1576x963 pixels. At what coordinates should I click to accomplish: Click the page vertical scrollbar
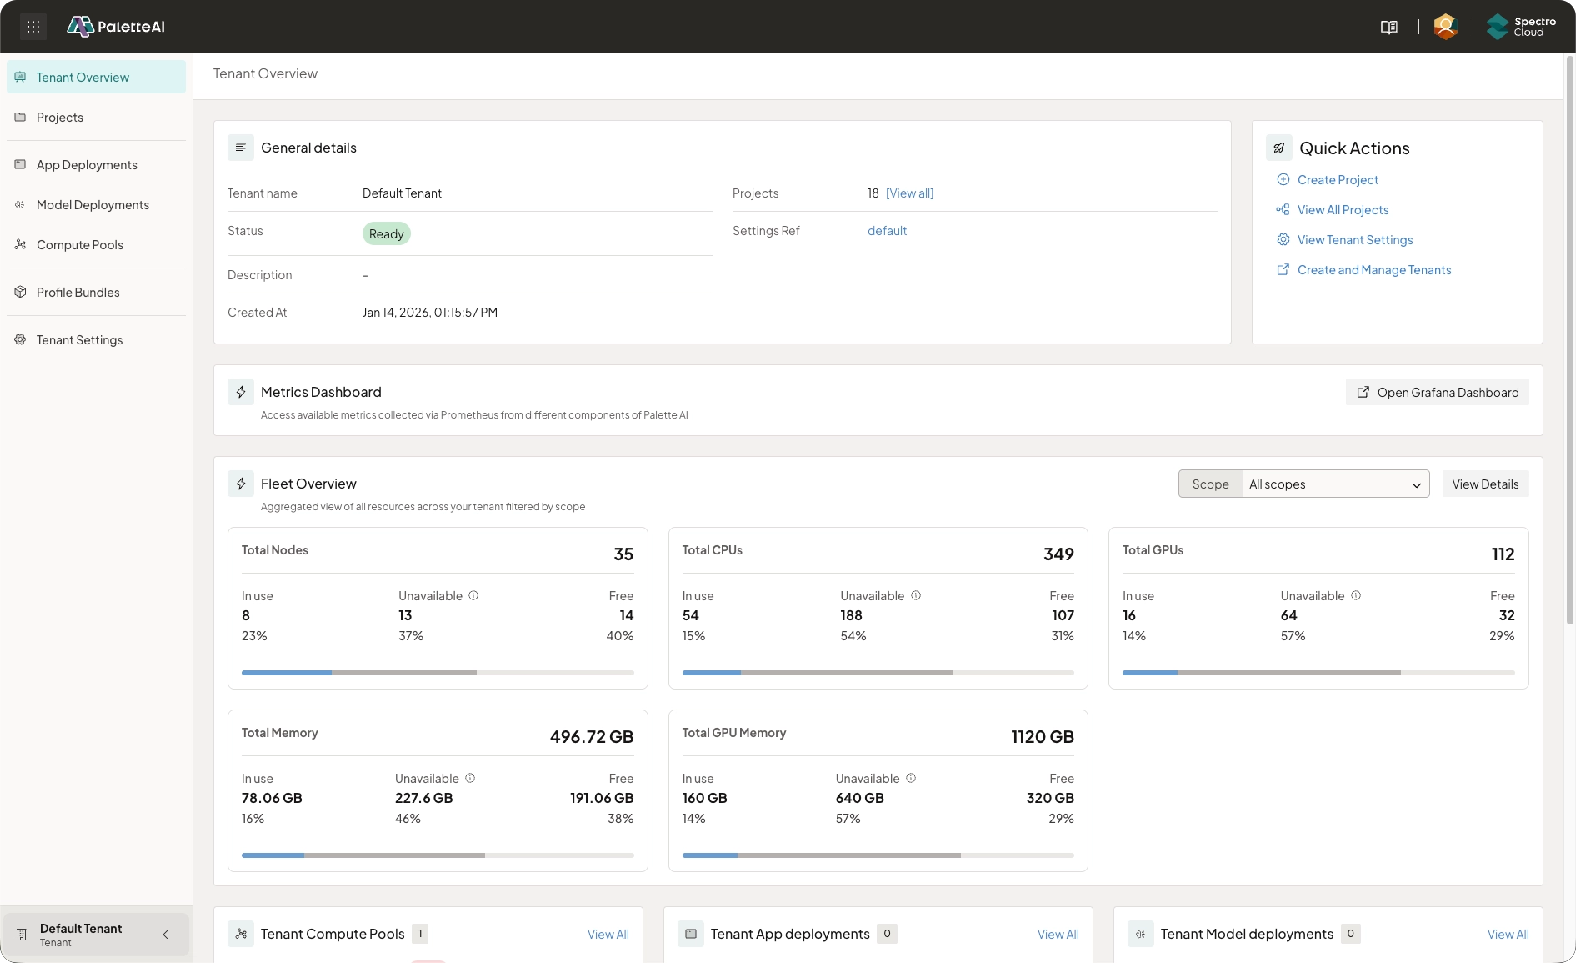pyautogui.click(x=1570, y=340)
